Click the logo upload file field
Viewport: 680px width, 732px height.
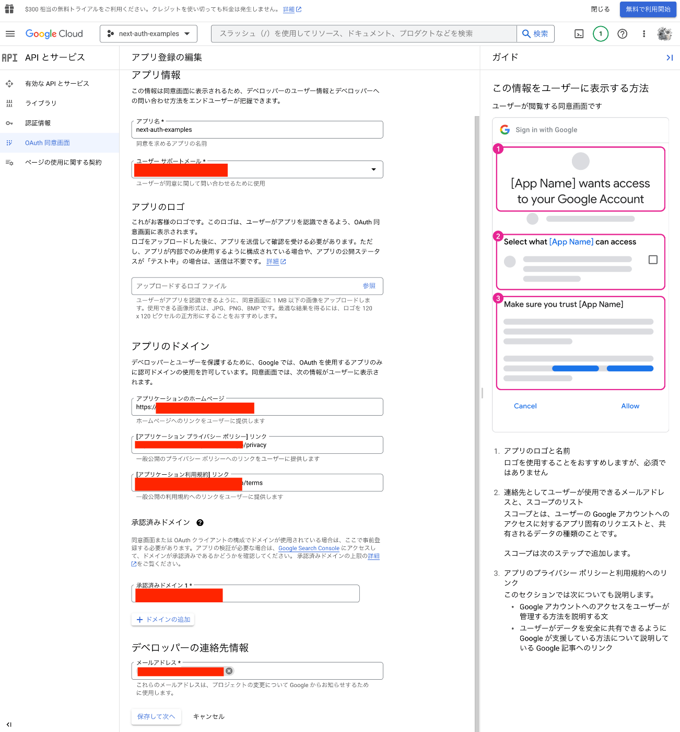(257, 286)
